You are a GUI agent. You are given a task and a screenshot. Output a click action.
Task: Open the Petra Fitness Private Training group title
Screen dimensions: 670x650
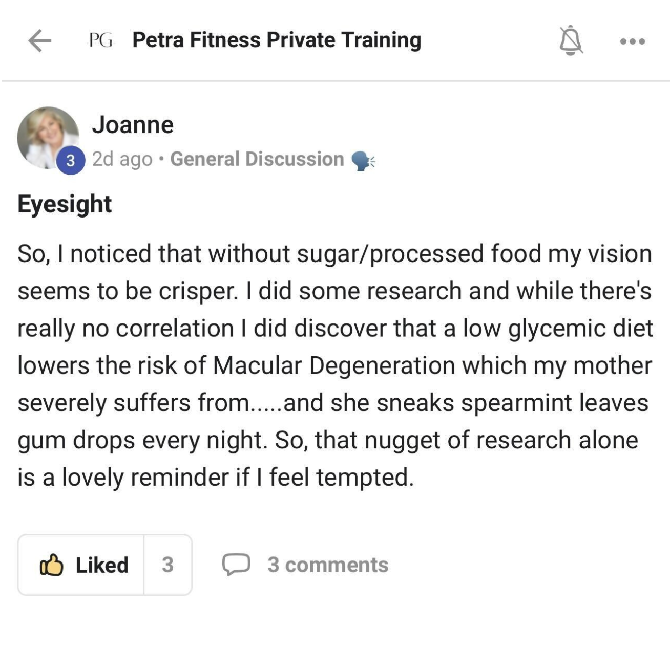pyautogui.click(x=277, y=40)
